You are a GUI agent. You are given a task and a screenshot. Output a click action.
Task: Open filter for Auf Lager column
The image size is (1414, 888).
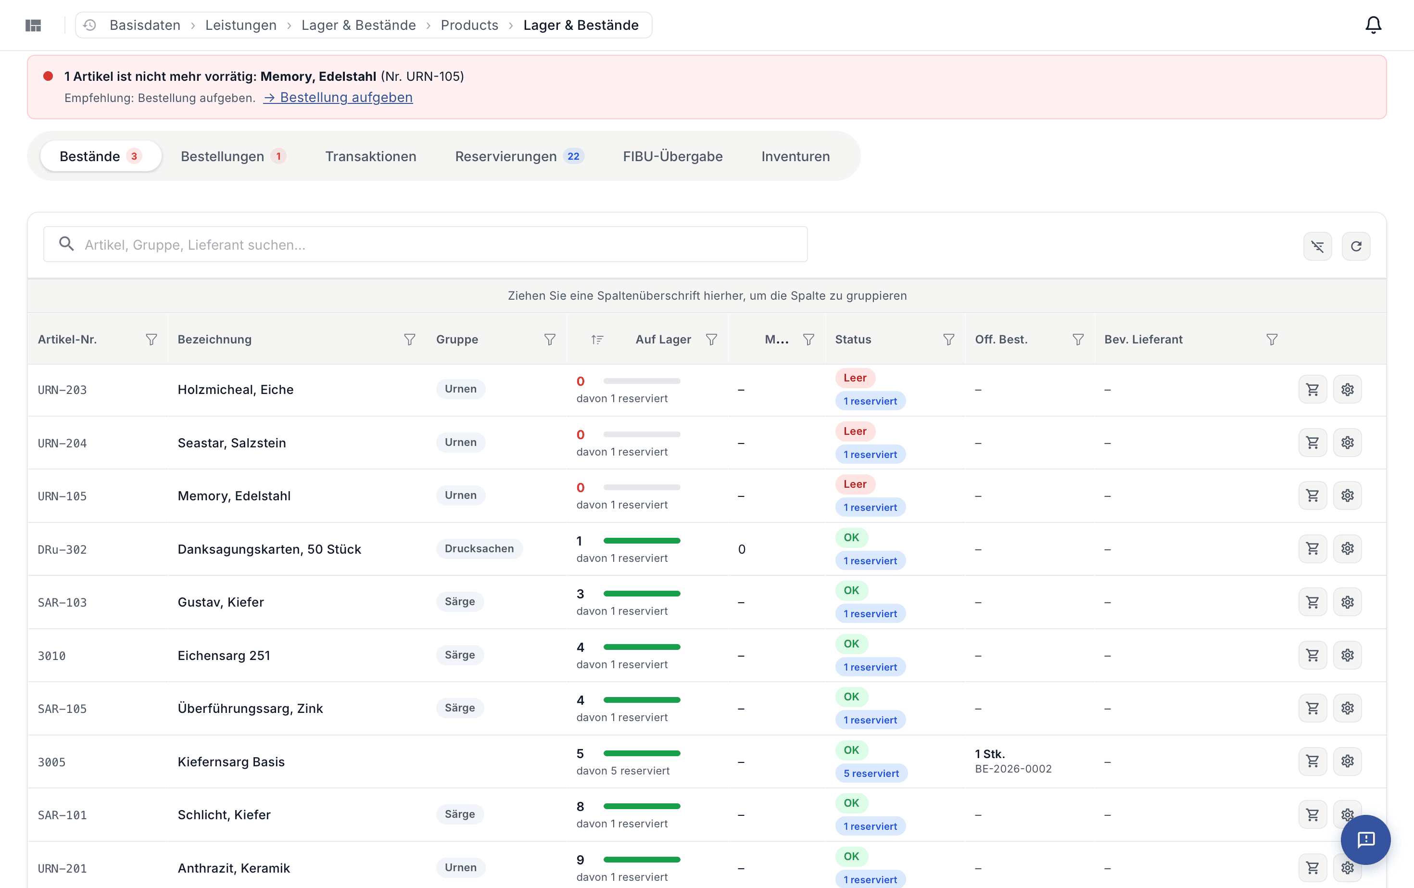(x=711, y=340)
